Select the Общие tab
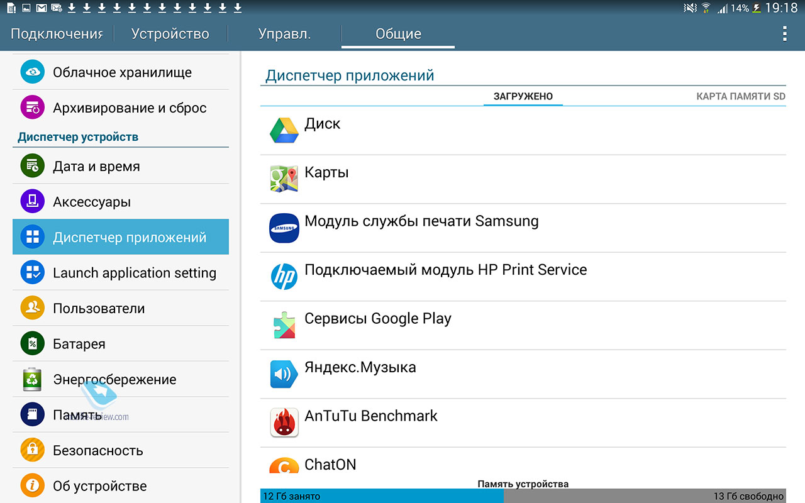The image size is (805, 503). pos(398,34)
